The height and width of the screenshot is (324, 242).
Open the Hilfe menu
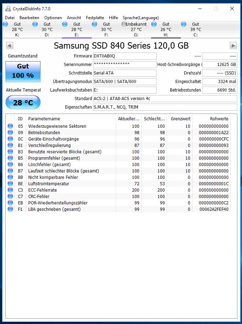point(114,18)
